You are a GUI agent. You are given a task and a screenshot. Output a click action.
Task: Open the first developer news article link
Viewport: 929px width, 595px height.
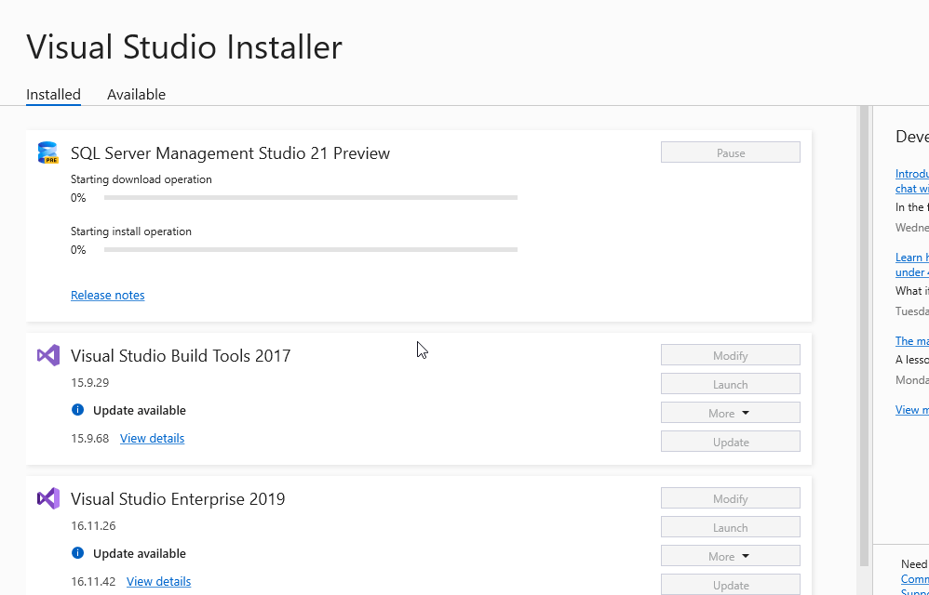911,174
